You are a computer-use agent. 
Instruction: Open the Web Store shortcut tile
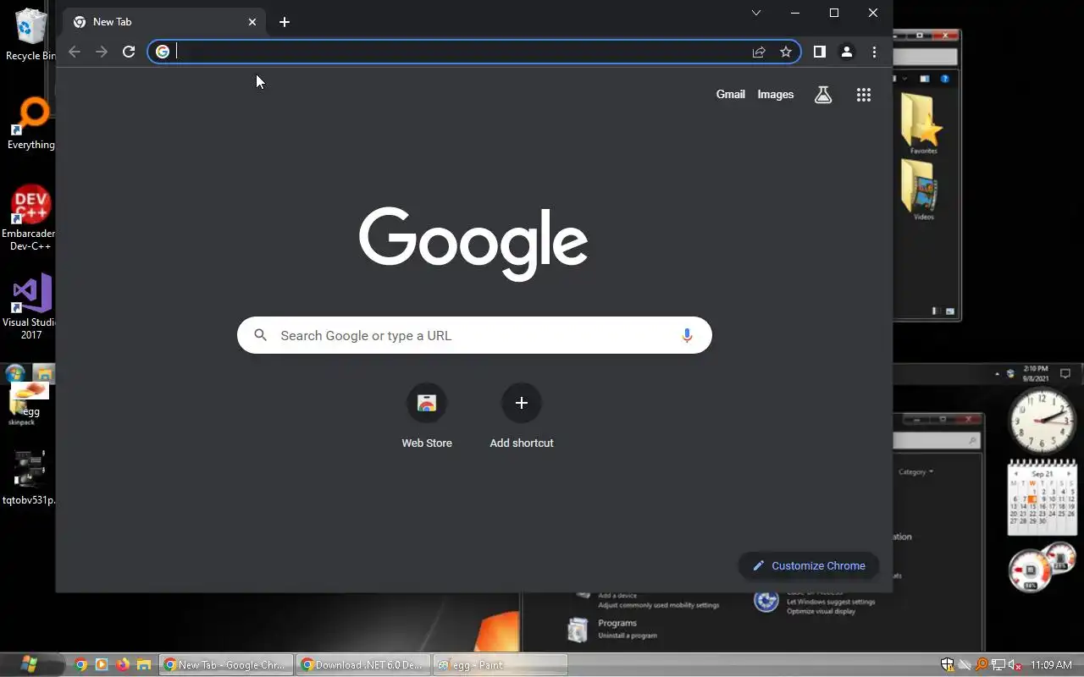coord(427,416)
